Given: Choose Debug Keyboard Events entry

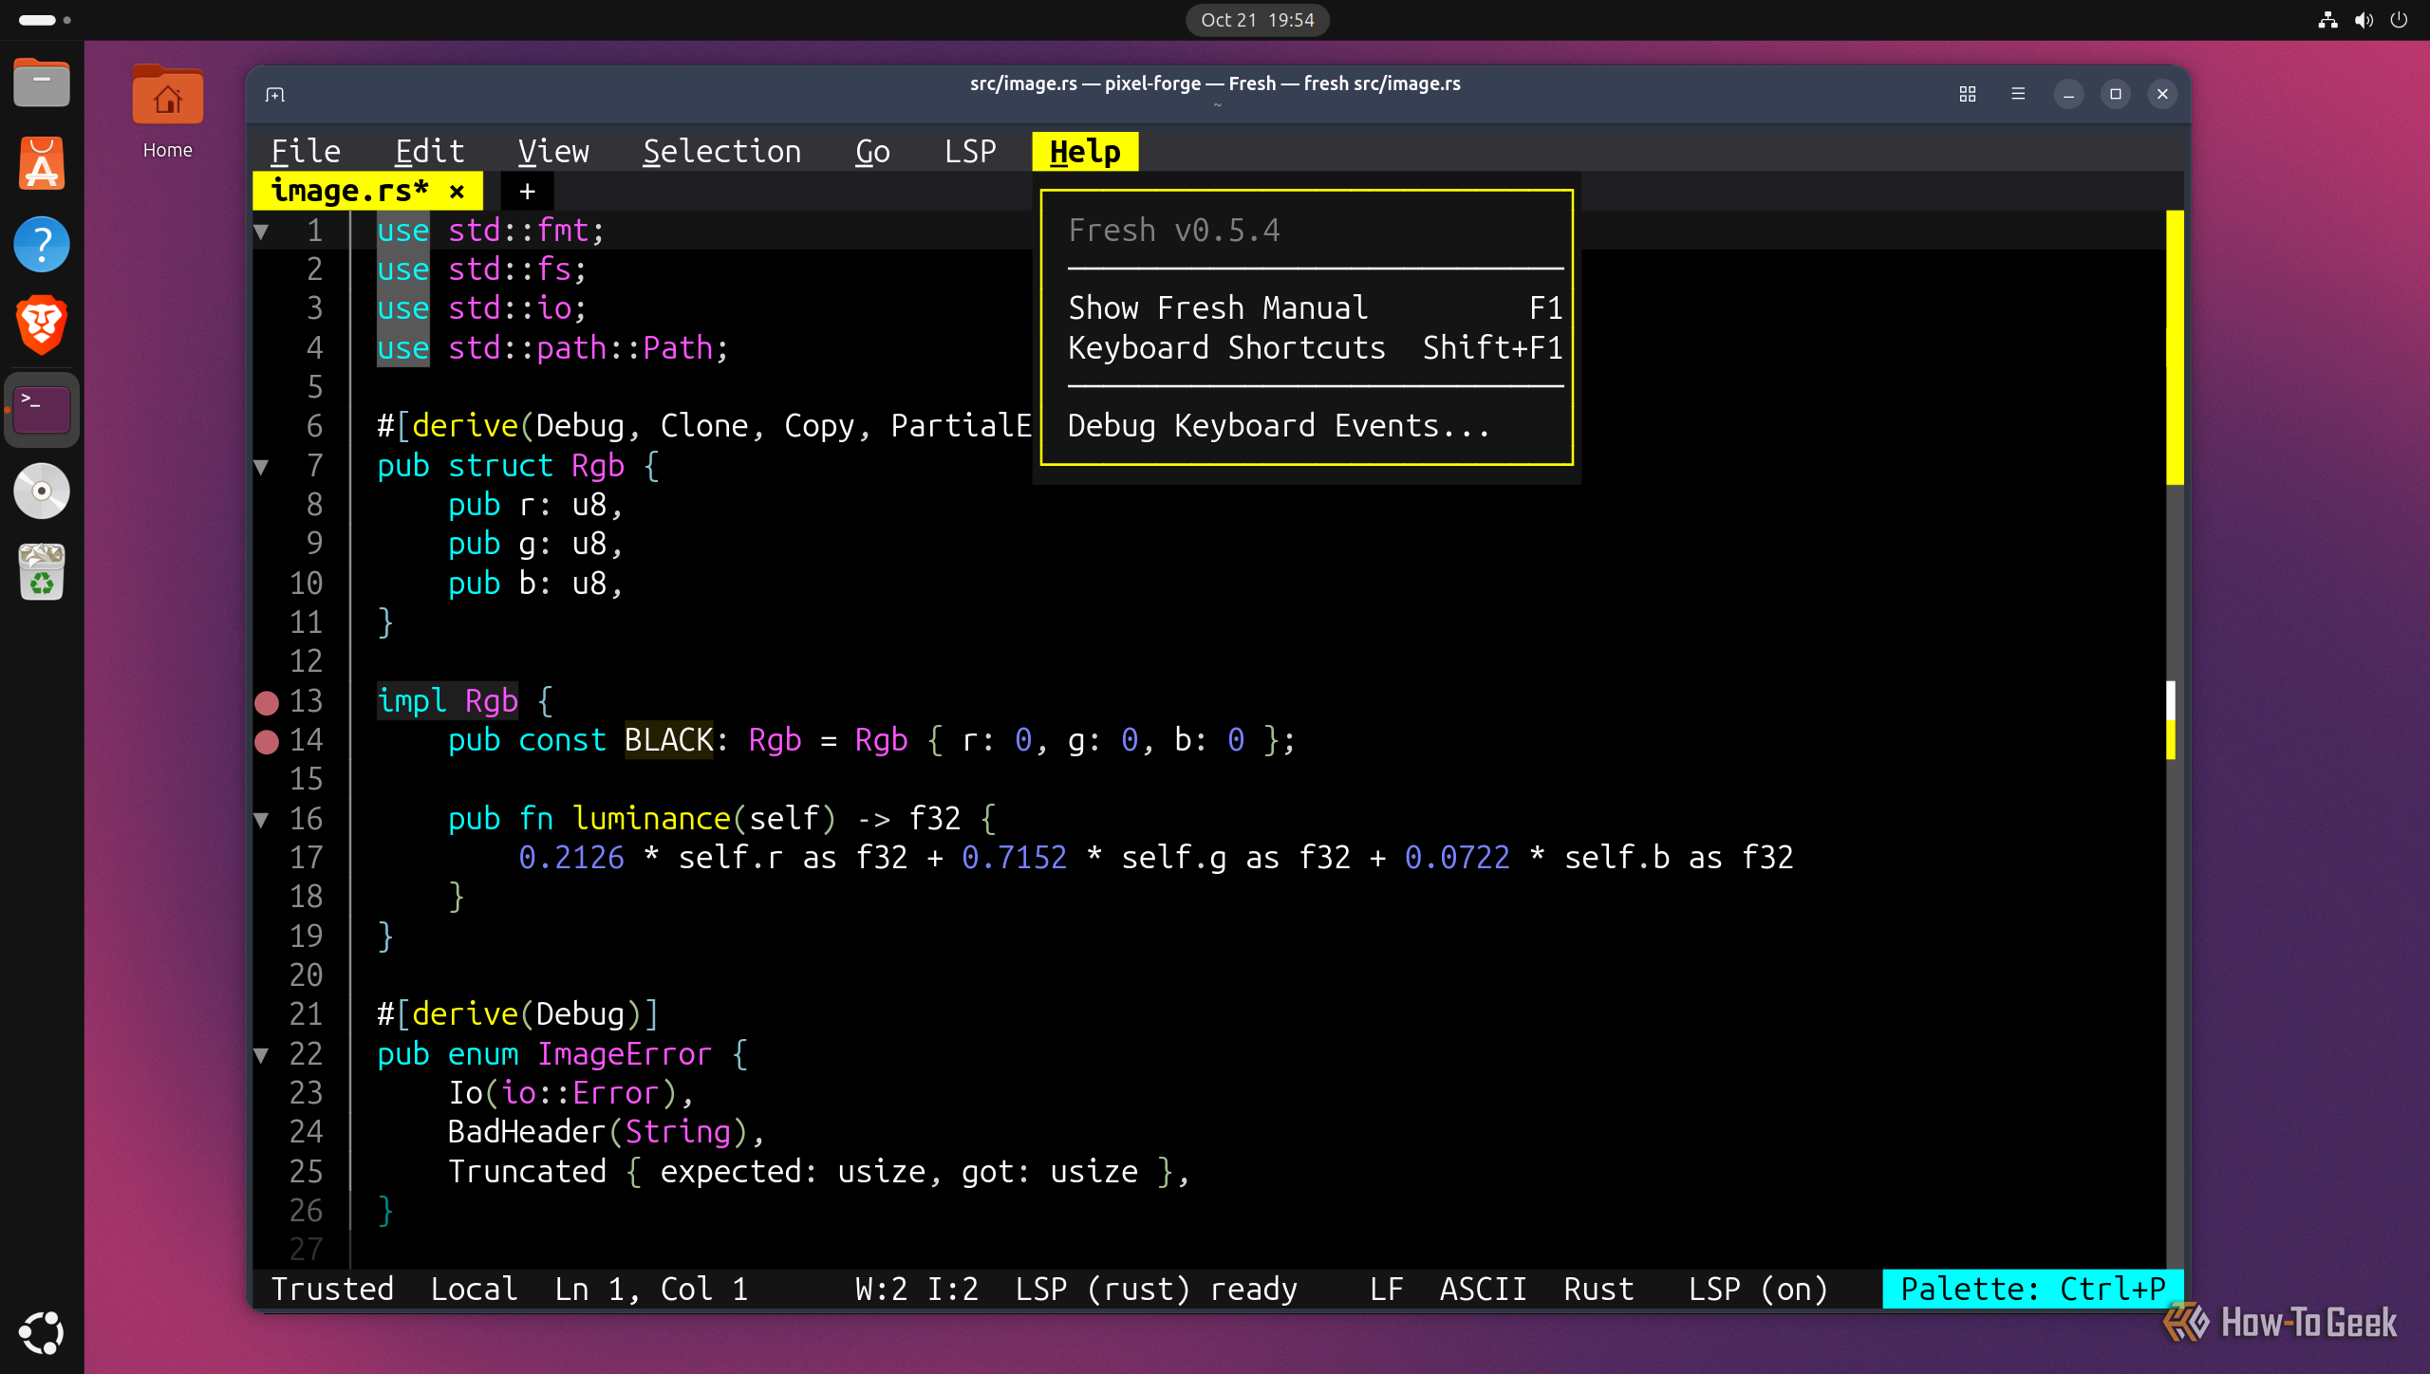Looking at the screenshot, I should [1315, 426].
